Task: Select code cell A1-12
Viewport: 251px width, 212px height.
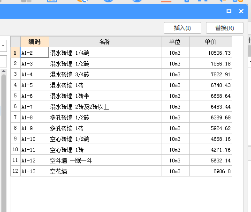Action: point(35,160)
